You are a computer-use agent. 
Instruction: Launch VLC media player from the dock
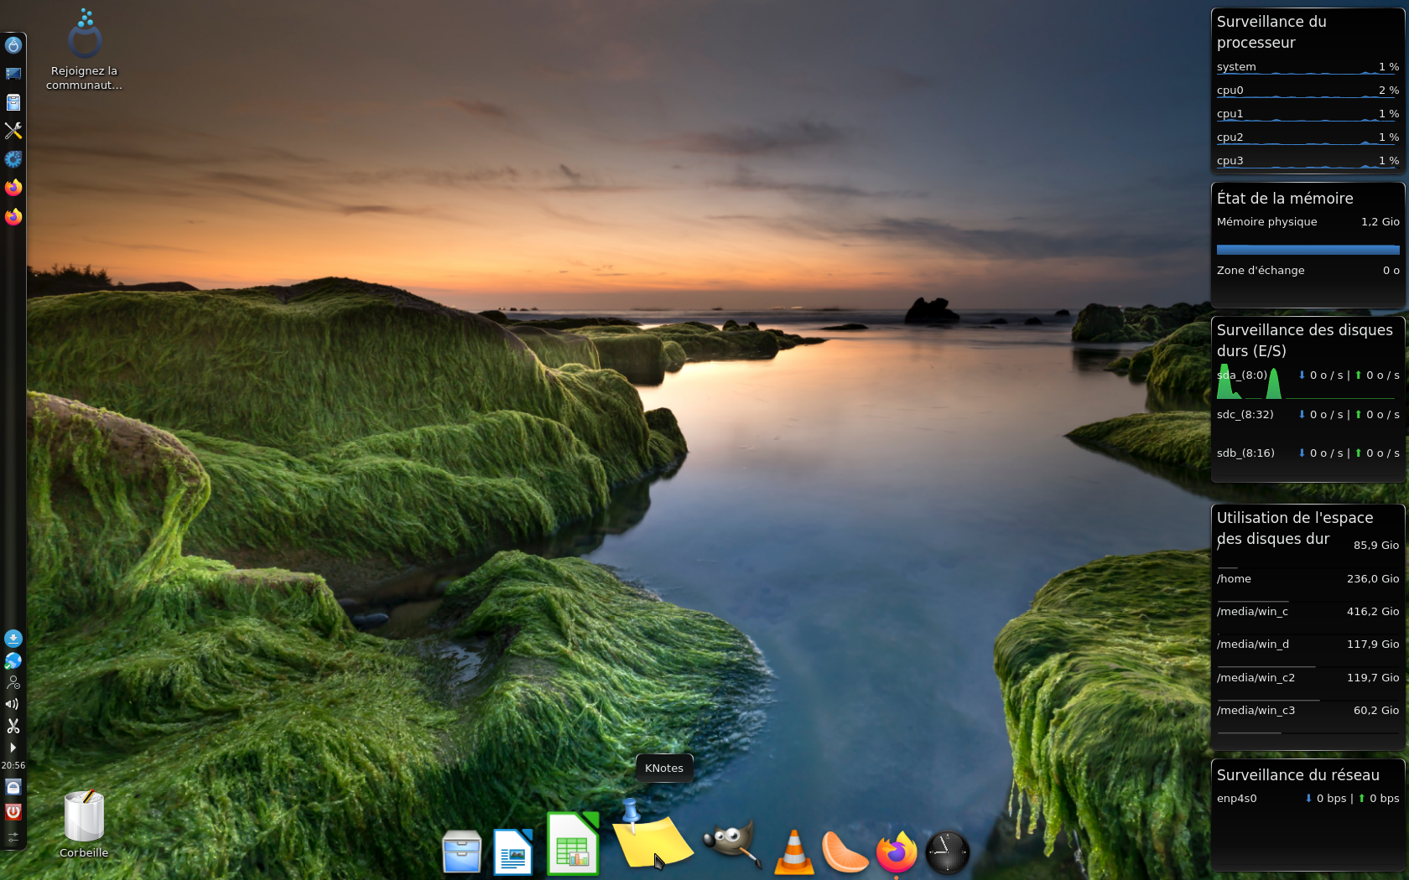pyautogui.click(x=794, y=852)
